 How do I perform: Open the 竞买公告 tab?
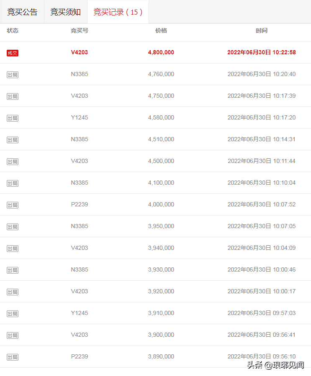22,12
